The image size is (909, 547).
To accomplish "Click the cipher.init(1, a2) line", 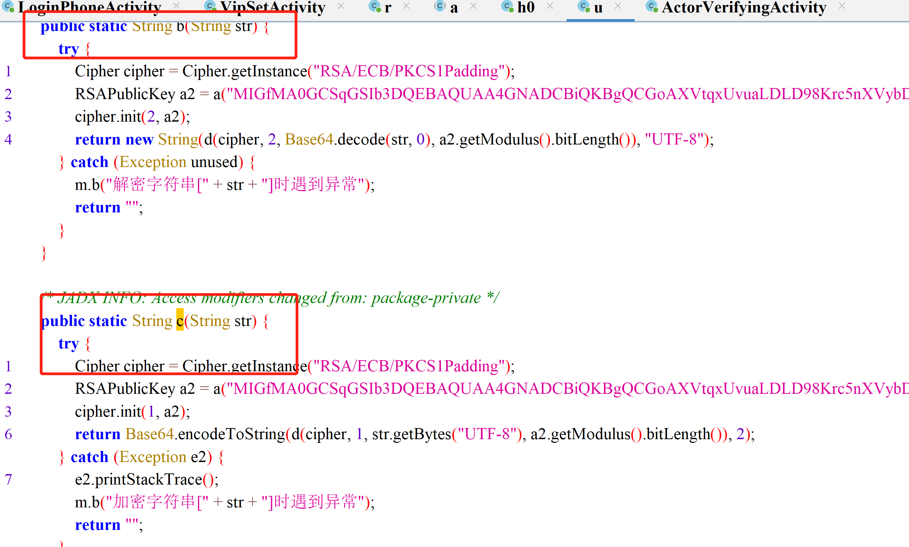I will tap(132, 411).
